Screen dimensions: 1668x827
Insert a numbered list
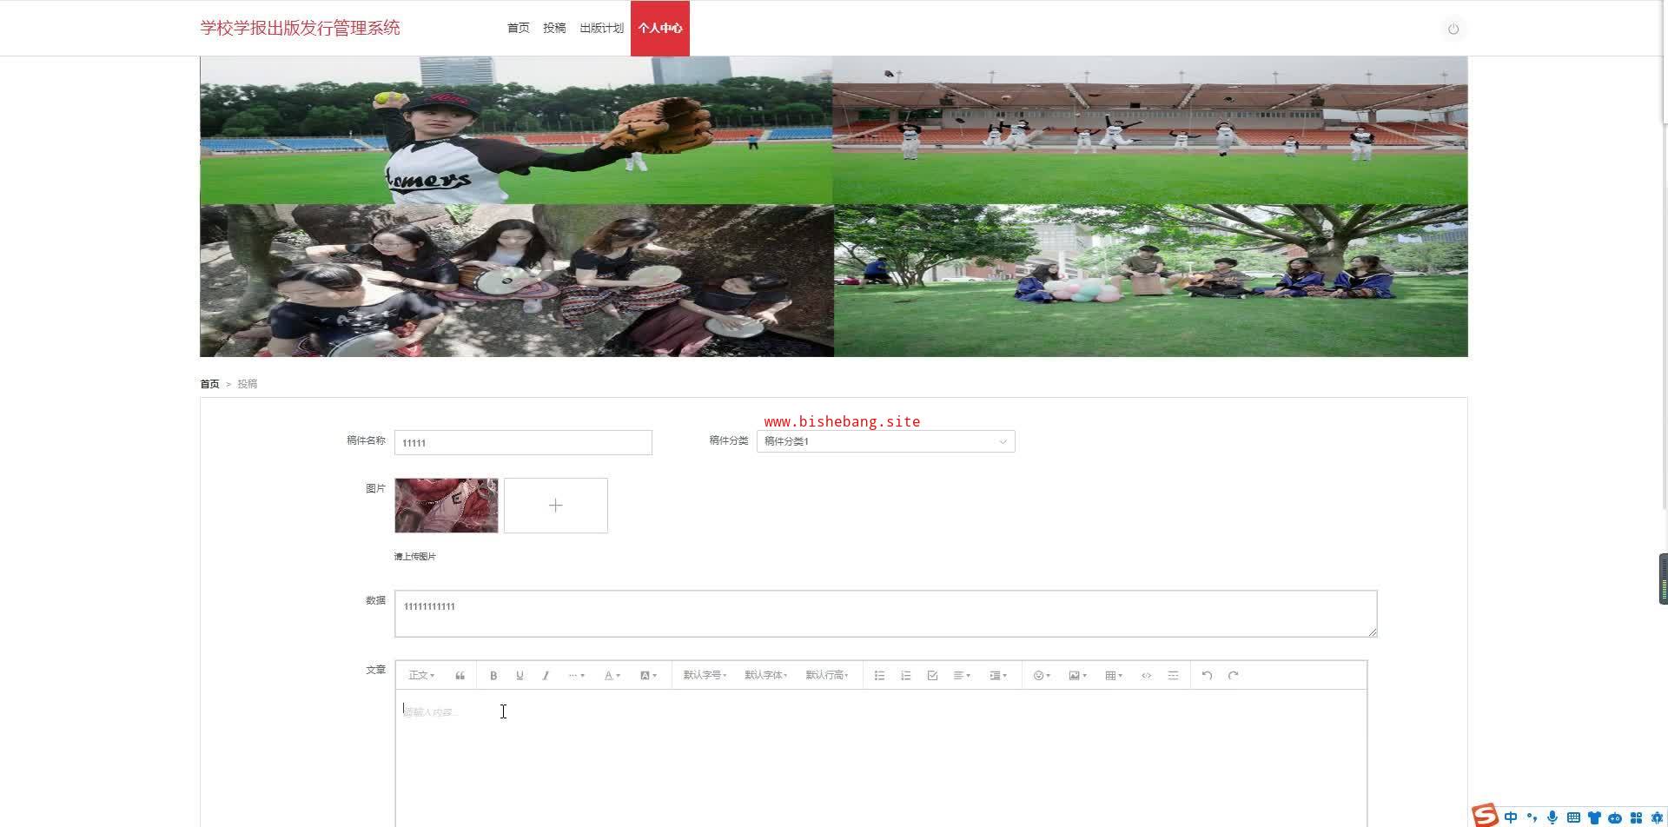(x=905, y=676)
